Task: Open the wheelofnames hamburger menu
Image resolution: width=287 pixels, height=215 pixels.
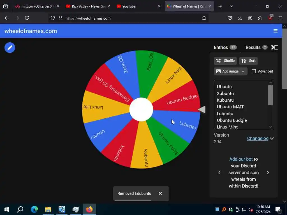Action: click(276, 31)
